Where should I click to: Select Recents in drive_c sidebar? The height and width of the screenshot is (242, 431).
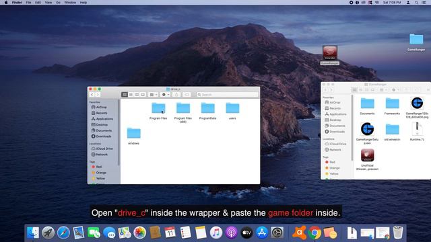tap(102, 113)
